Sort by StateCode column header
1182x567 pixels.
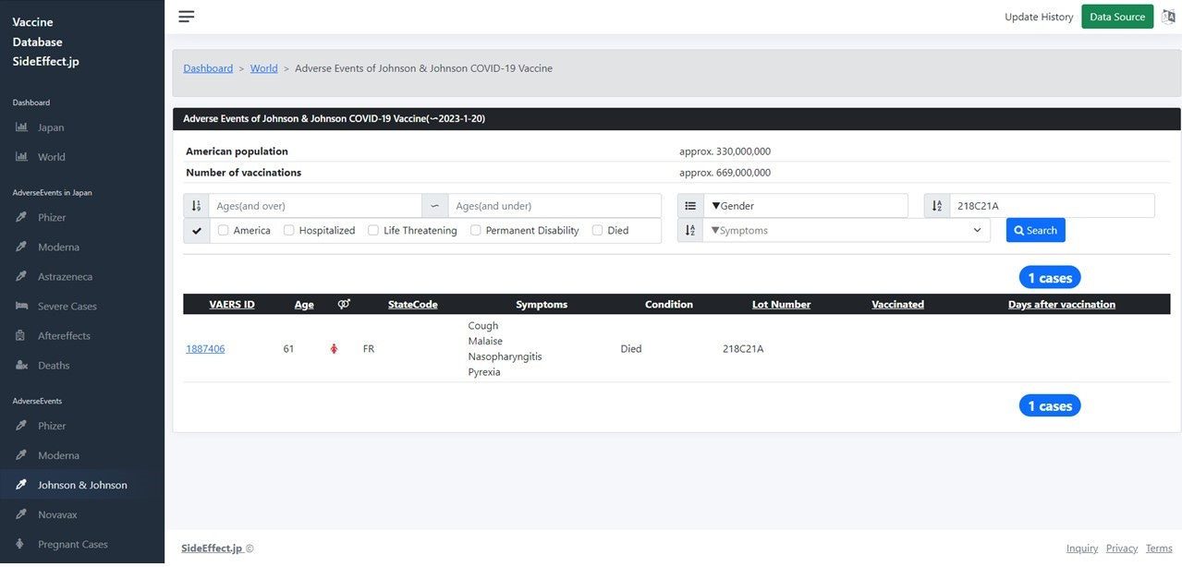tap(412, 304)
